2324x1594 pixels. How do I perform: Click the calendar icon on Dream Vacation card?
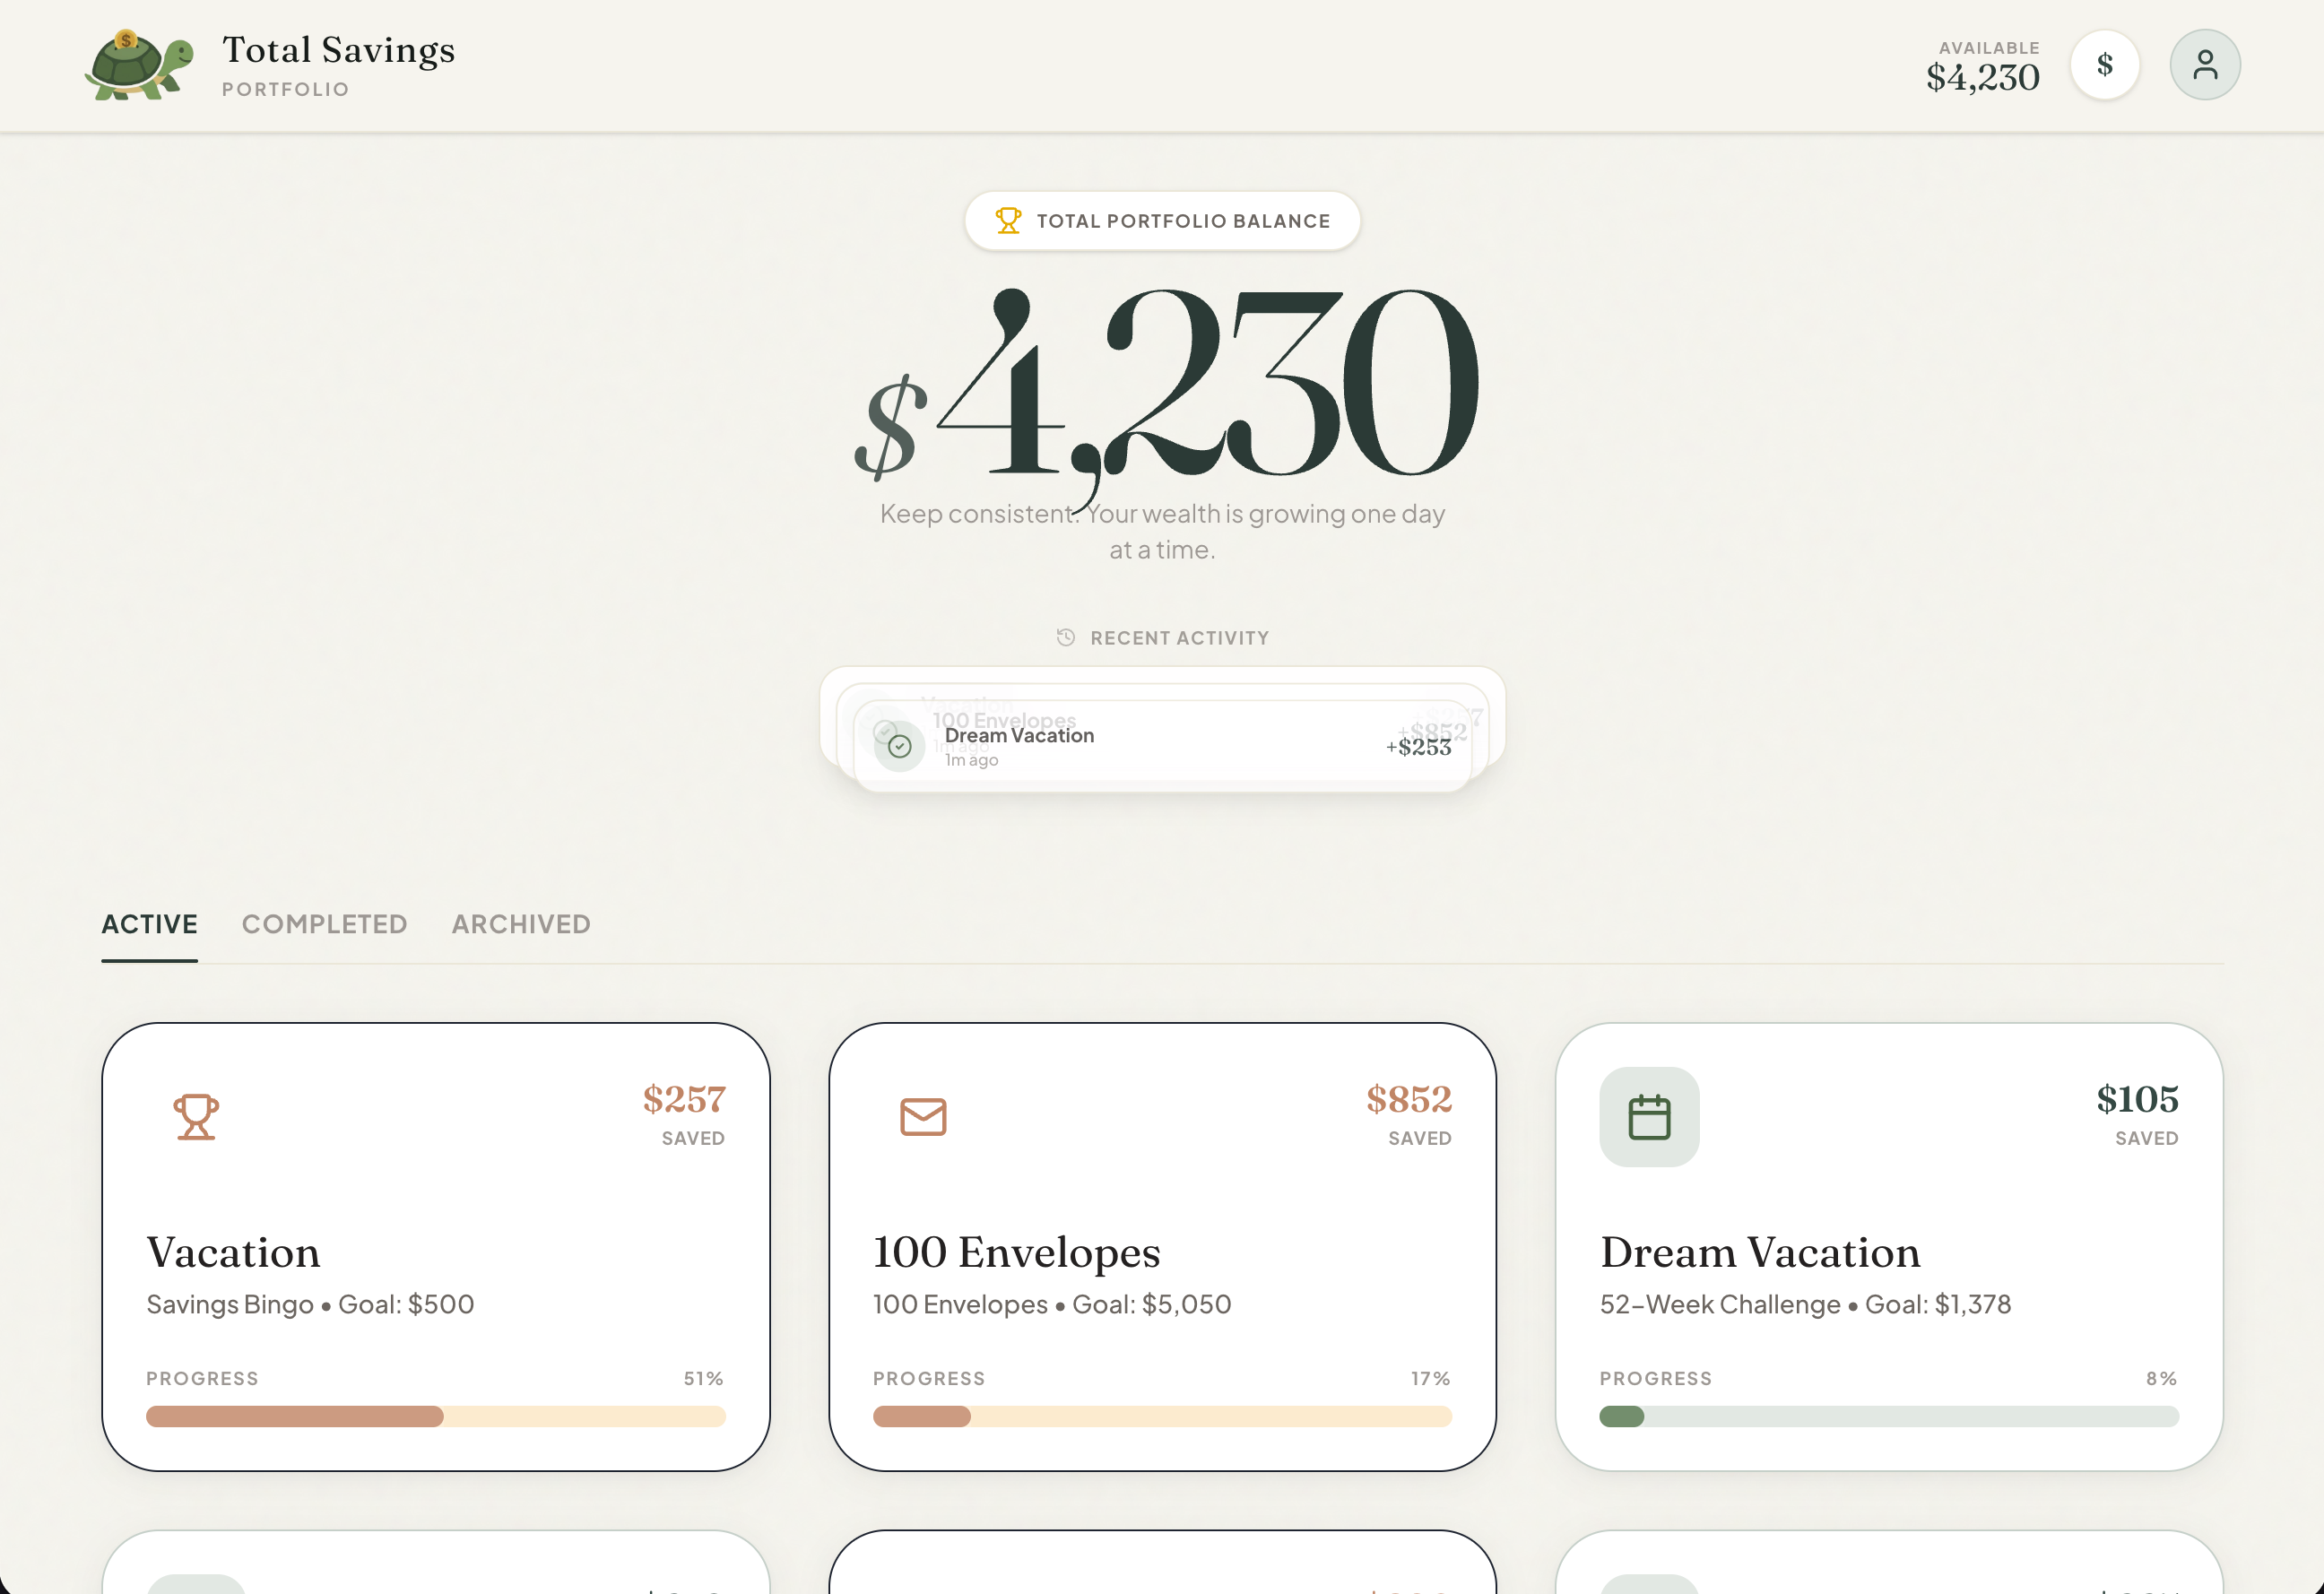(1648, 1115)
